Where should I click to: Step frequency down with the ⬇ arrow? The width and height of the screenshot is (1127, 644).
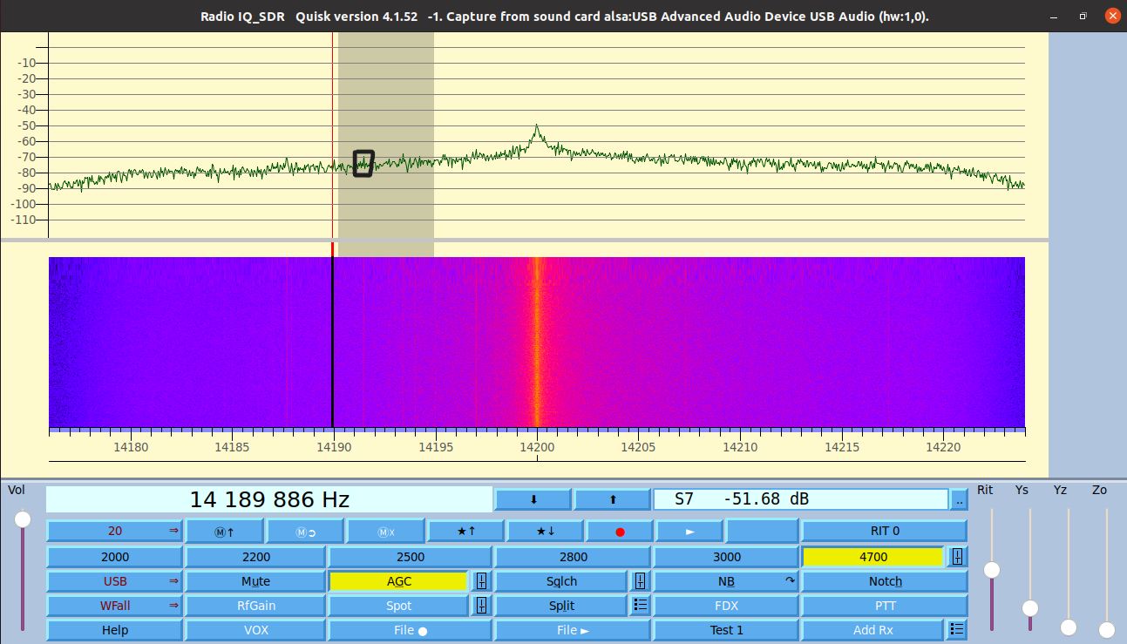pyautogui.click(x=533, y=499)
